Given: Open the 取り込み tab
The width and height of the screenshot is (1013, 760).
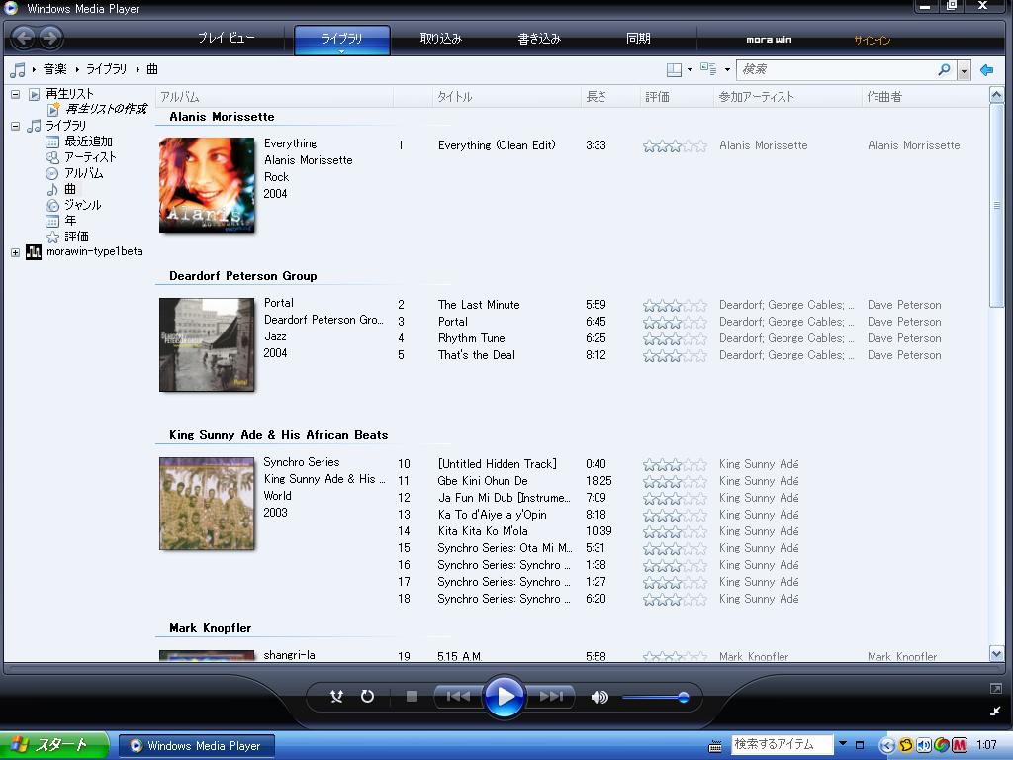Looking at the screenshot, I should tap(440, 39).
